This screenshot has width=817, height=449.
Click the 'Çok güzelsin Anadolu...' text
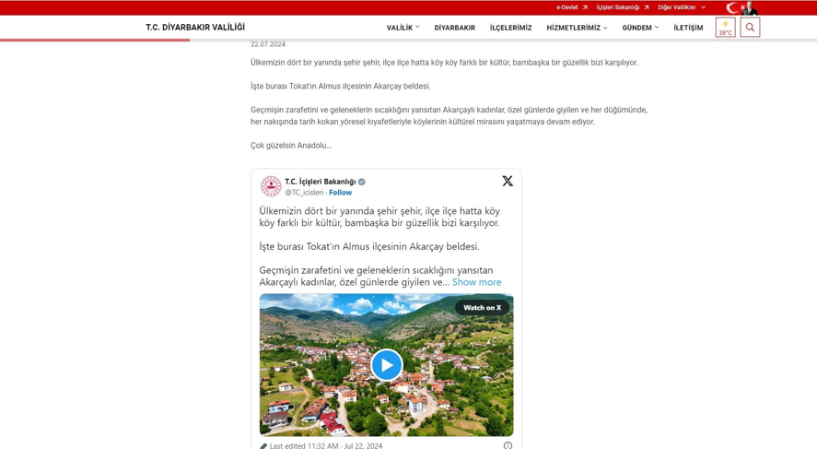click(291, 146)
